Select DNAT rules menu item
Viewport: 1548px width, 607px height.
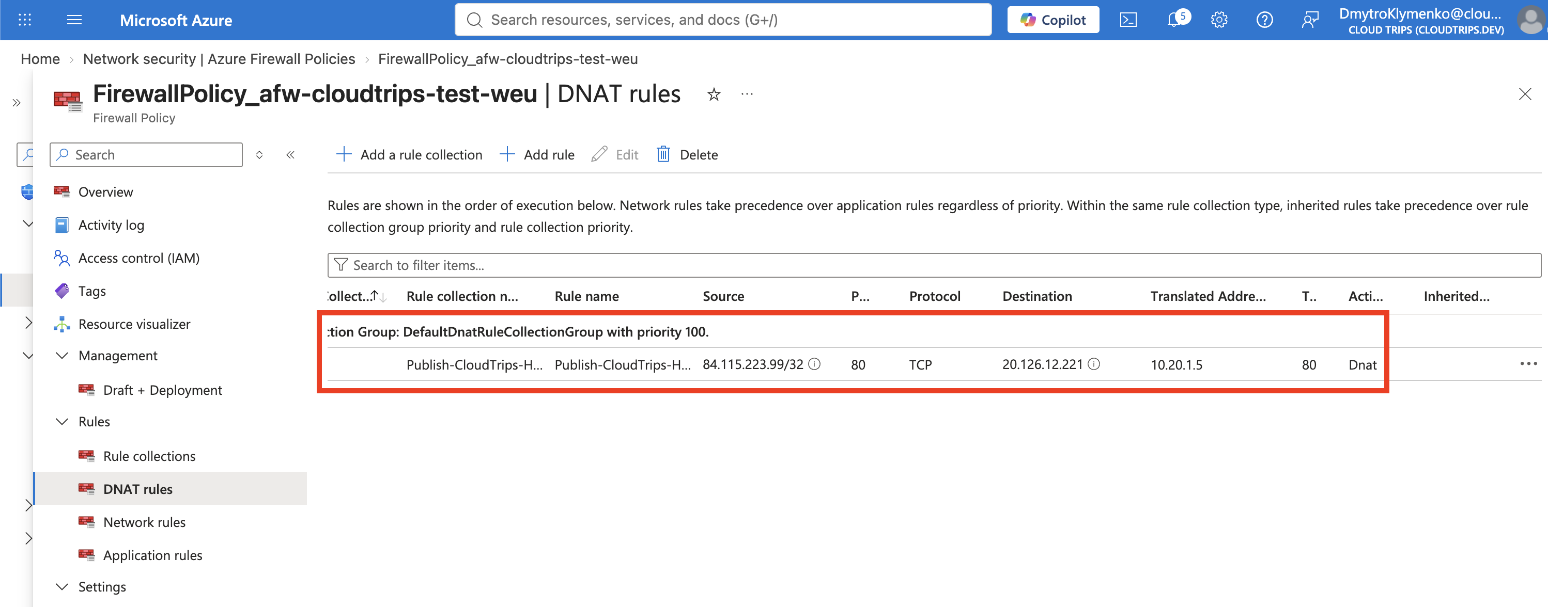click(x=171, y=489)
